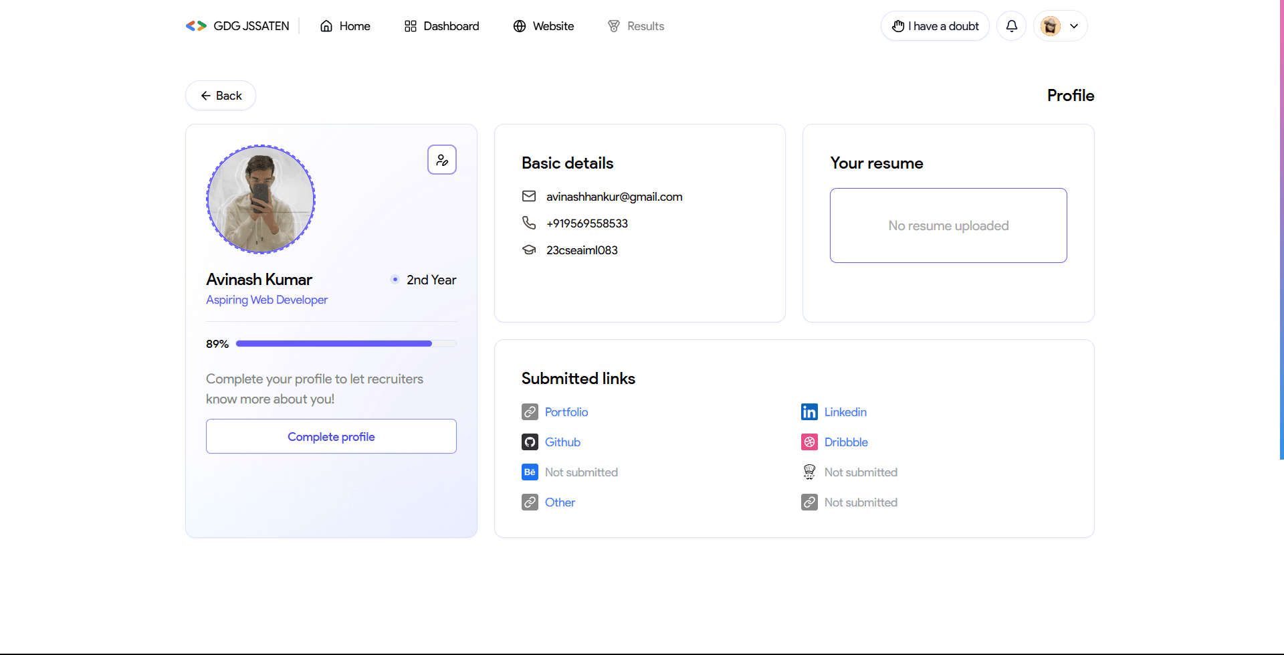This screenshot has width=1284, height=655.
Task: Select the edit profile picture icon
Action: 442,159
